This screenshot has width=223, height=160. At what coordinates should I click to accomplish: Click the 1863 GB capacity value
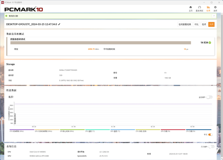(x=168, y=78)
